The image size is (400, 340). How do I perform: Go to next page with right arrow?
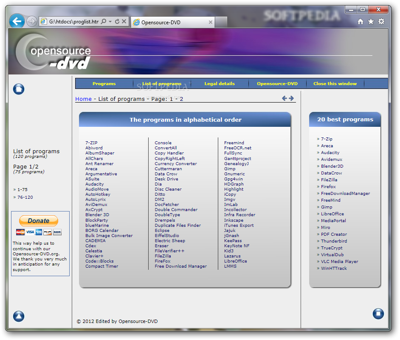tap(291, 98)
